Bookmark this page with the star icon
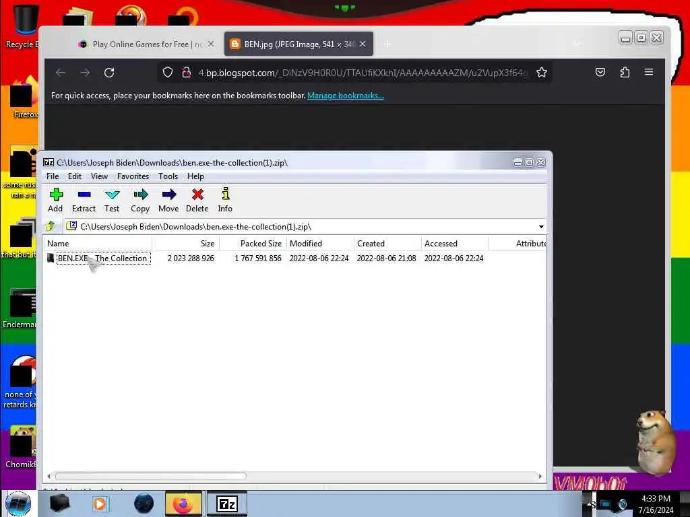The width and height of the screenshot is (690, 517). coord(542,73)
